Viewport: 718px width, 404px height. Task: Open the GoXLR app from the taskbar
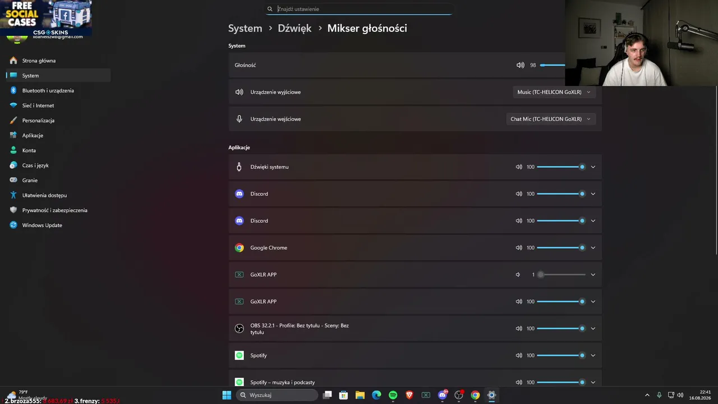point(426,395)
